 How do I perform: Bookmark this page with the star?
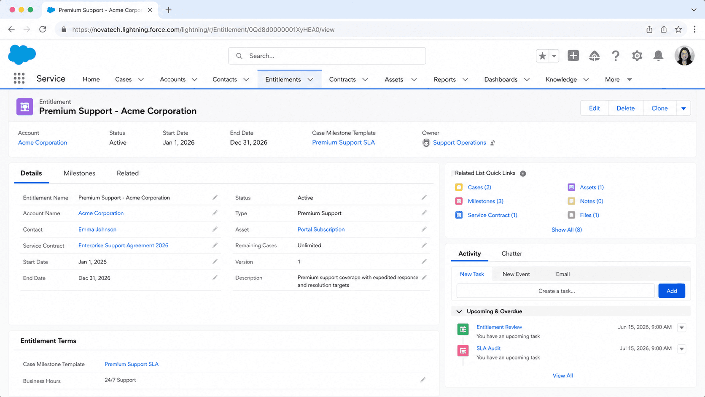coord(678,29)
